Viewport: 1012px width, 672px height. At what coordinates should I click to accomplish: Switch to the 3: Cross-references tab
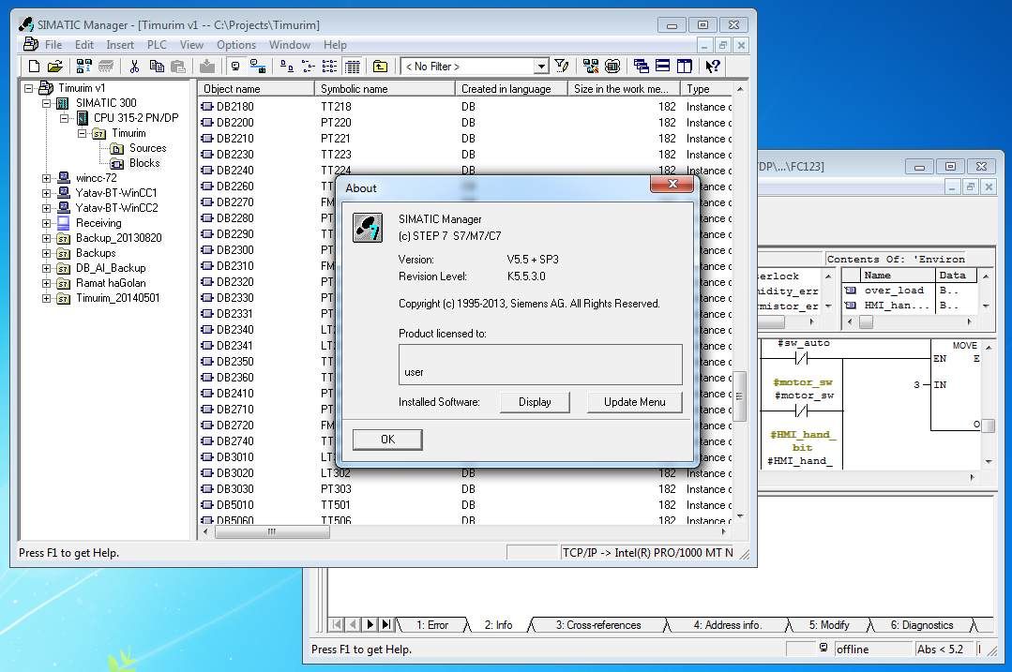pyautogui.click(x=598, y=625)
